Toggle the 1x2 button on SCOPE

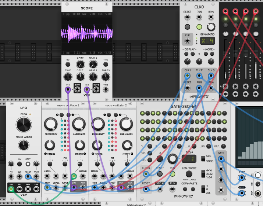68,64
